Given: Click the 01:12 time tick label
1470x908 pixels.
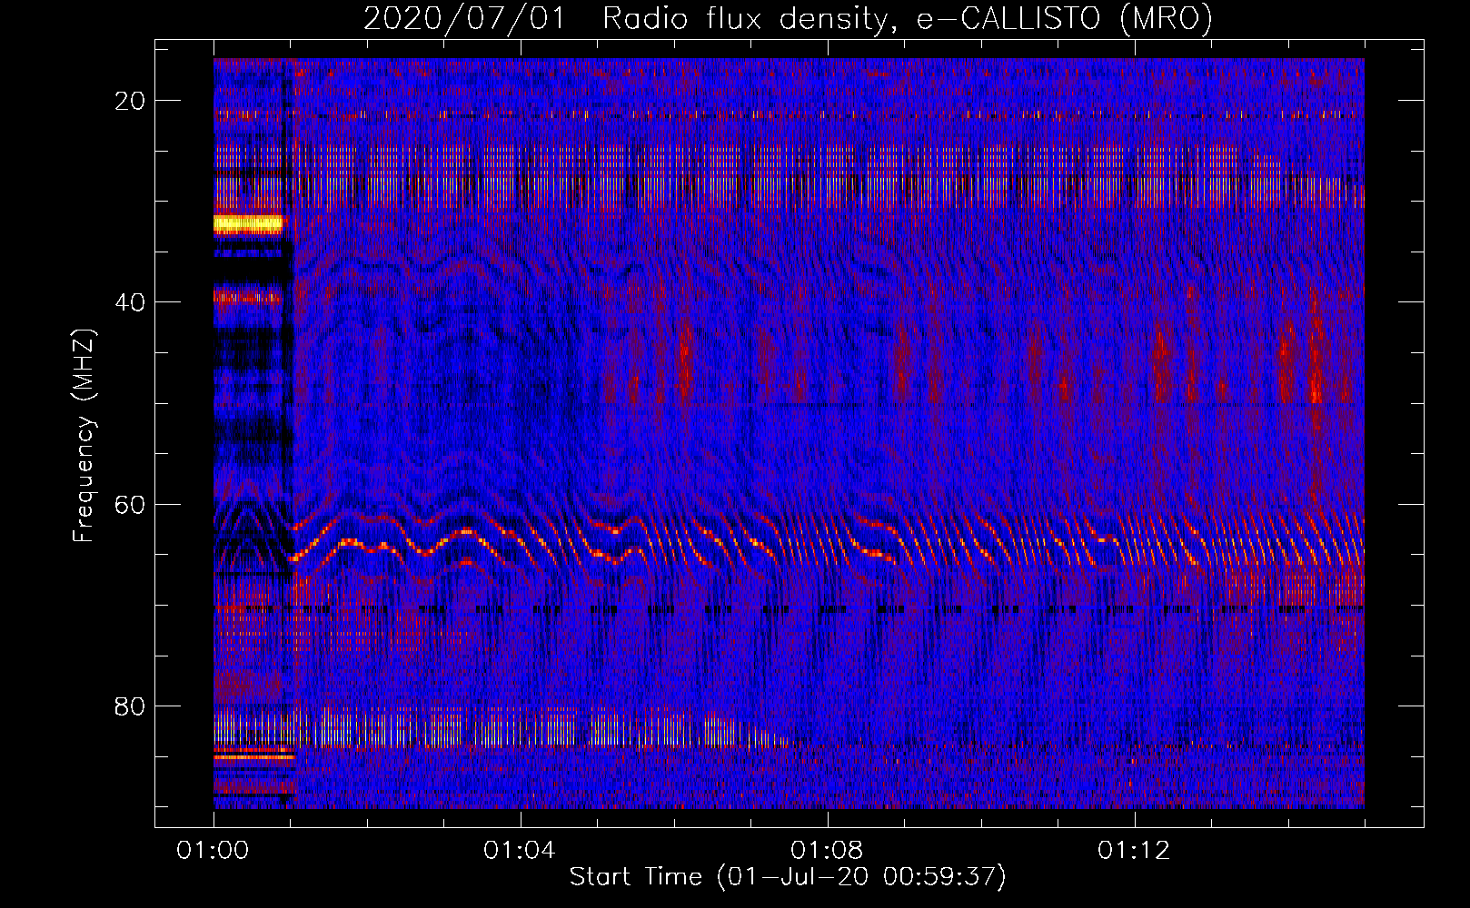Looking at the screenshot, I should pyautogui.click(x=1134, y=851).
